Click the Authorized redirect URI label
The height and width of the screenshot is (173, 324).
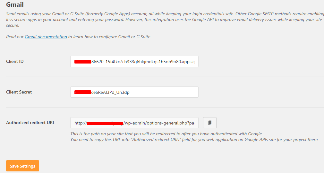click(30, 123)
